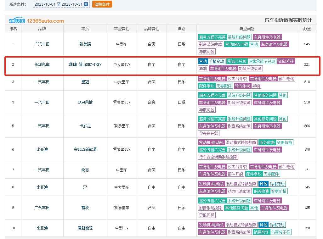323x239 pixels.
Task: Click the 中型SUV cell
Action: pyautogui.click(x=122, y=228)
